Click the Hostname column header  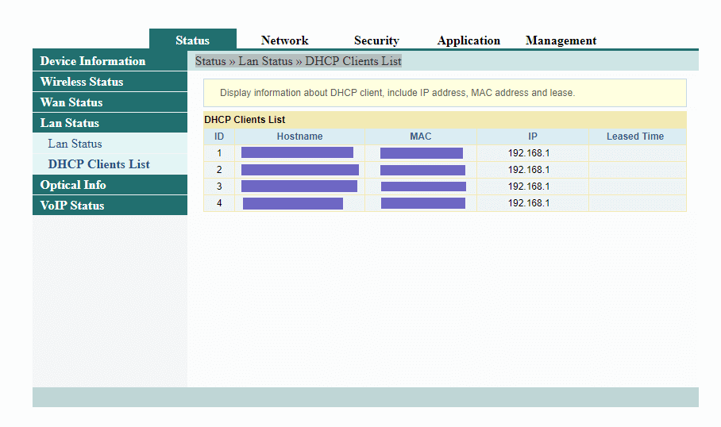(299, 137)
